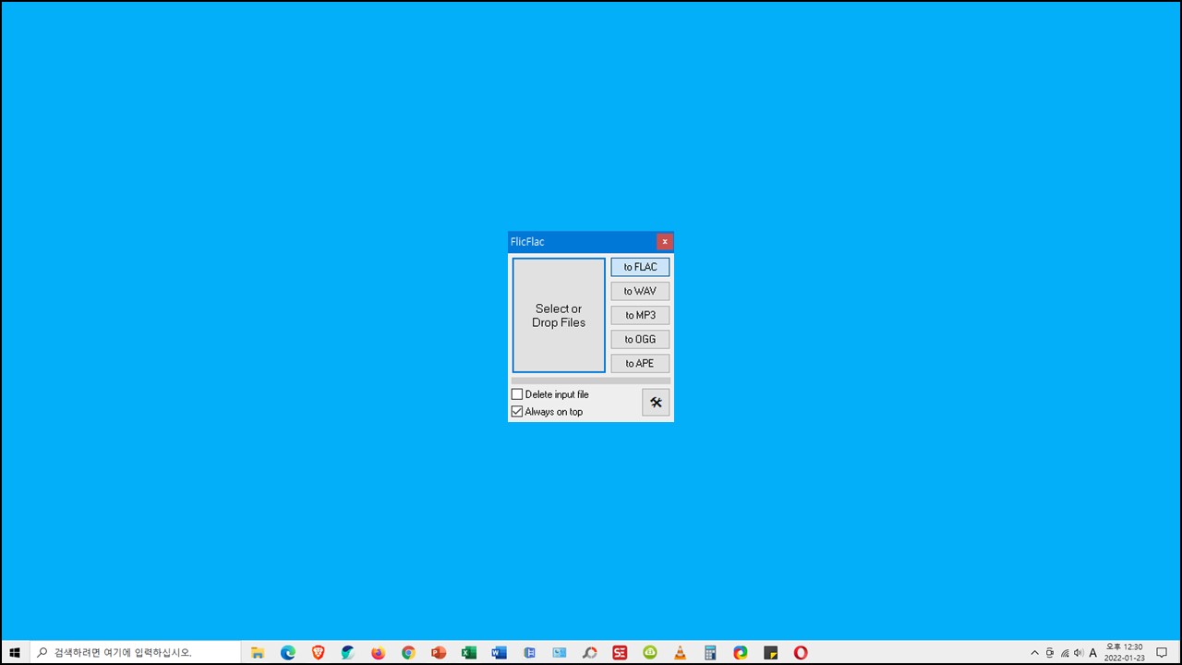The height and width of the screenshot is (665, 1182).
Task: Toggle the IME input mode indicator A
Action: [x=1093, y=653]
